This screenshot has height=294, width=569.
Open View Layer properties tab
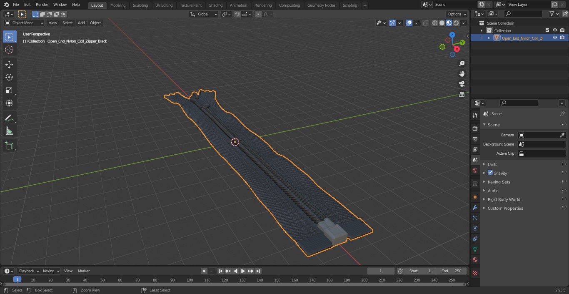[475, 149]
